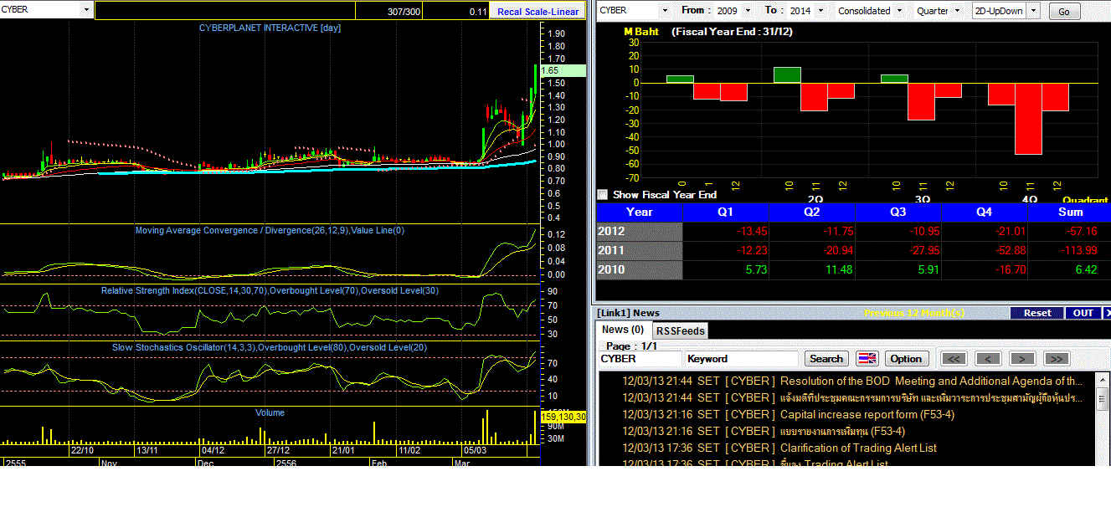
Task: Click the news list scrollbar up arrow
Action: pos(1102,378)
